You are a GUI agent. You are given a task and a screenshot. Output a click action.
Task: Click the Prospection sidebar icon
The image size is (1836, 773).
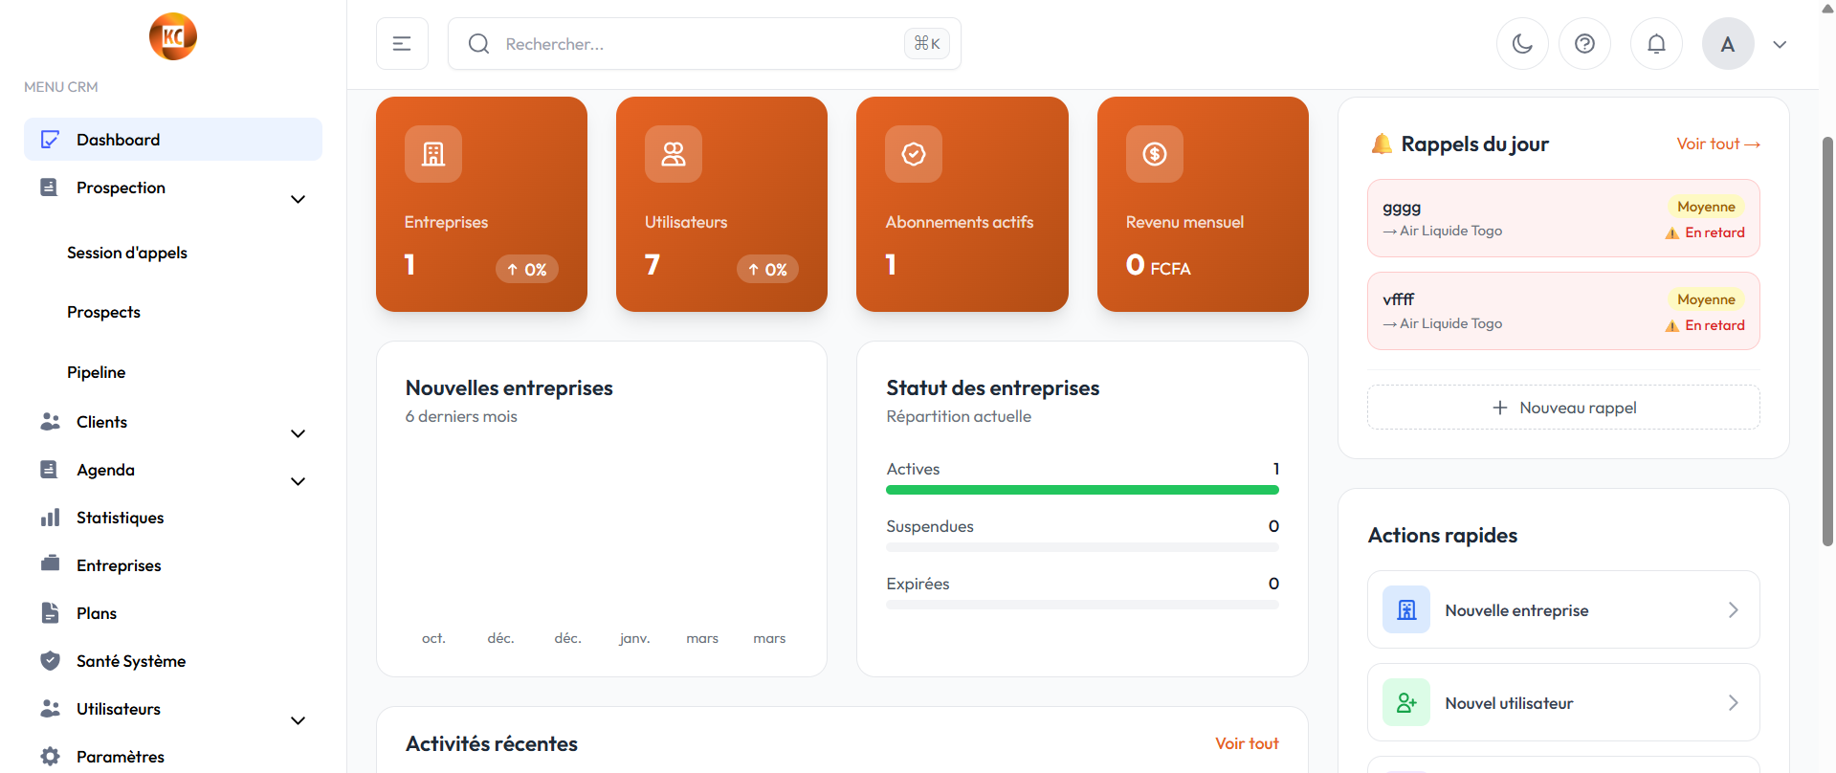pos(50,188)
